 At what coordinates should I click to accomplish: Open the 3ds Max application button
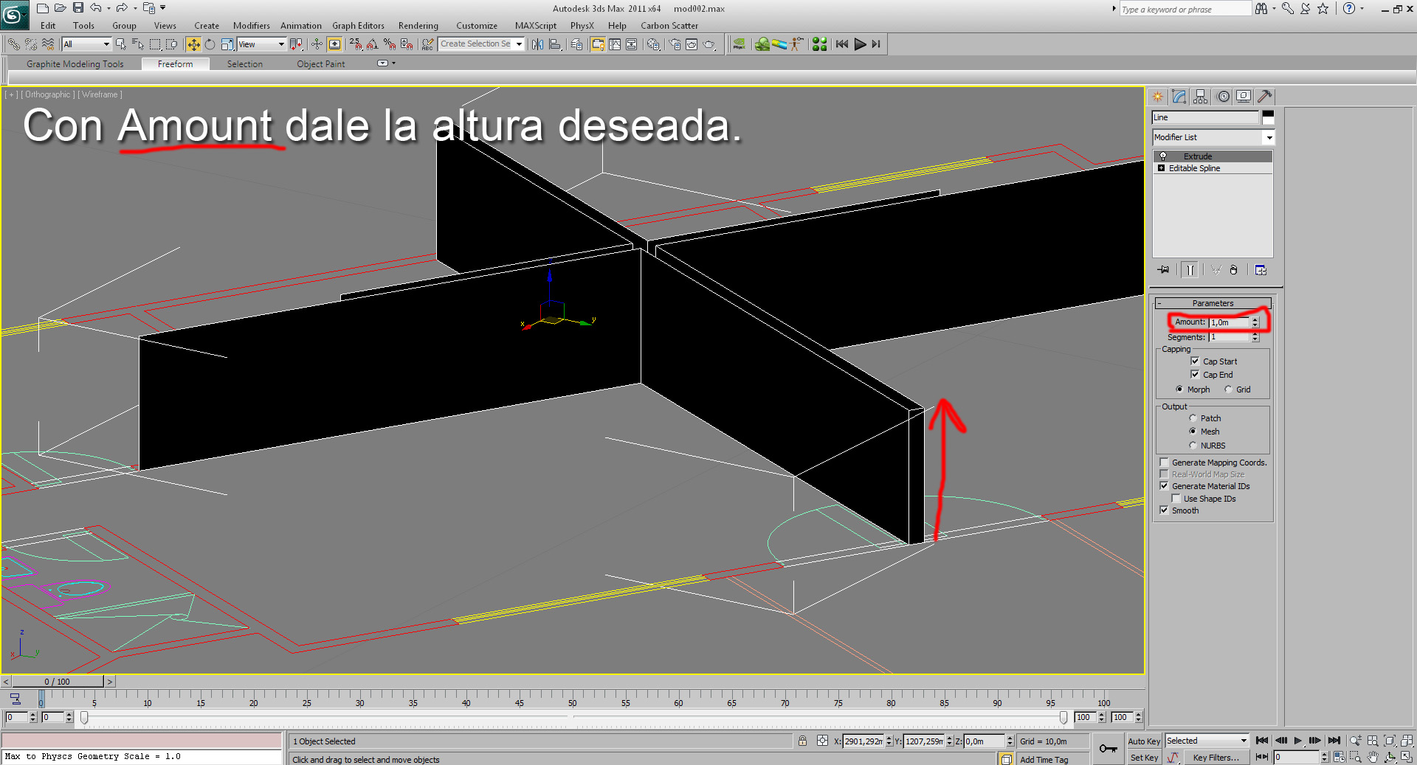14,15
